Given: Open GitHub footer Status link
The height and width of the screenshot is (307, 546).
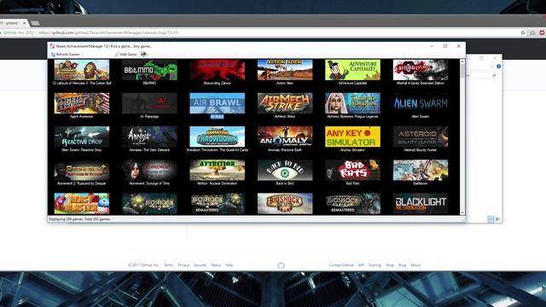Looking at the screenshot, I should click(x=216, y=265).
